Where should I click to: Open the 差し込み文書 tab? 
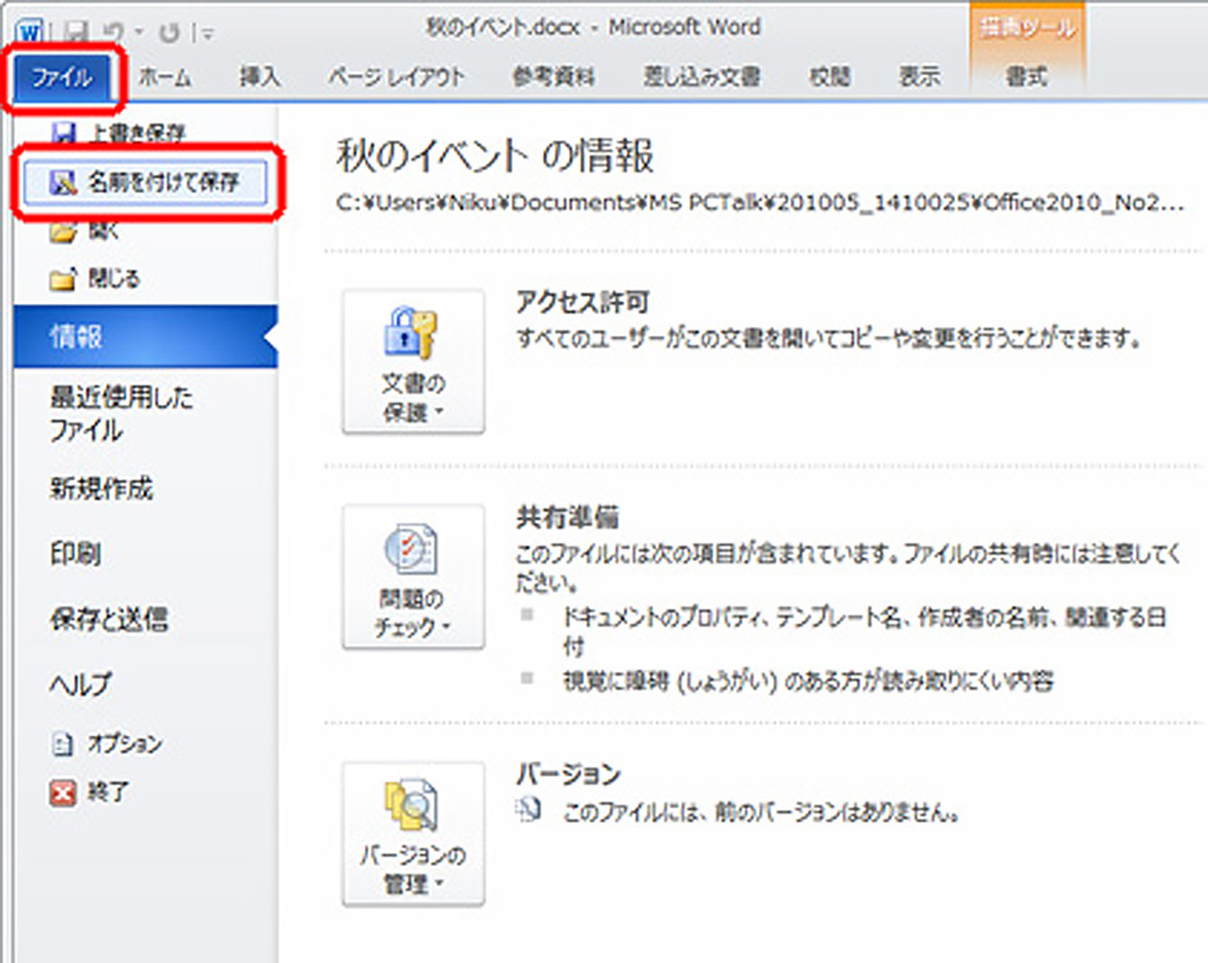pyautogui.click(x=701, y=77)
